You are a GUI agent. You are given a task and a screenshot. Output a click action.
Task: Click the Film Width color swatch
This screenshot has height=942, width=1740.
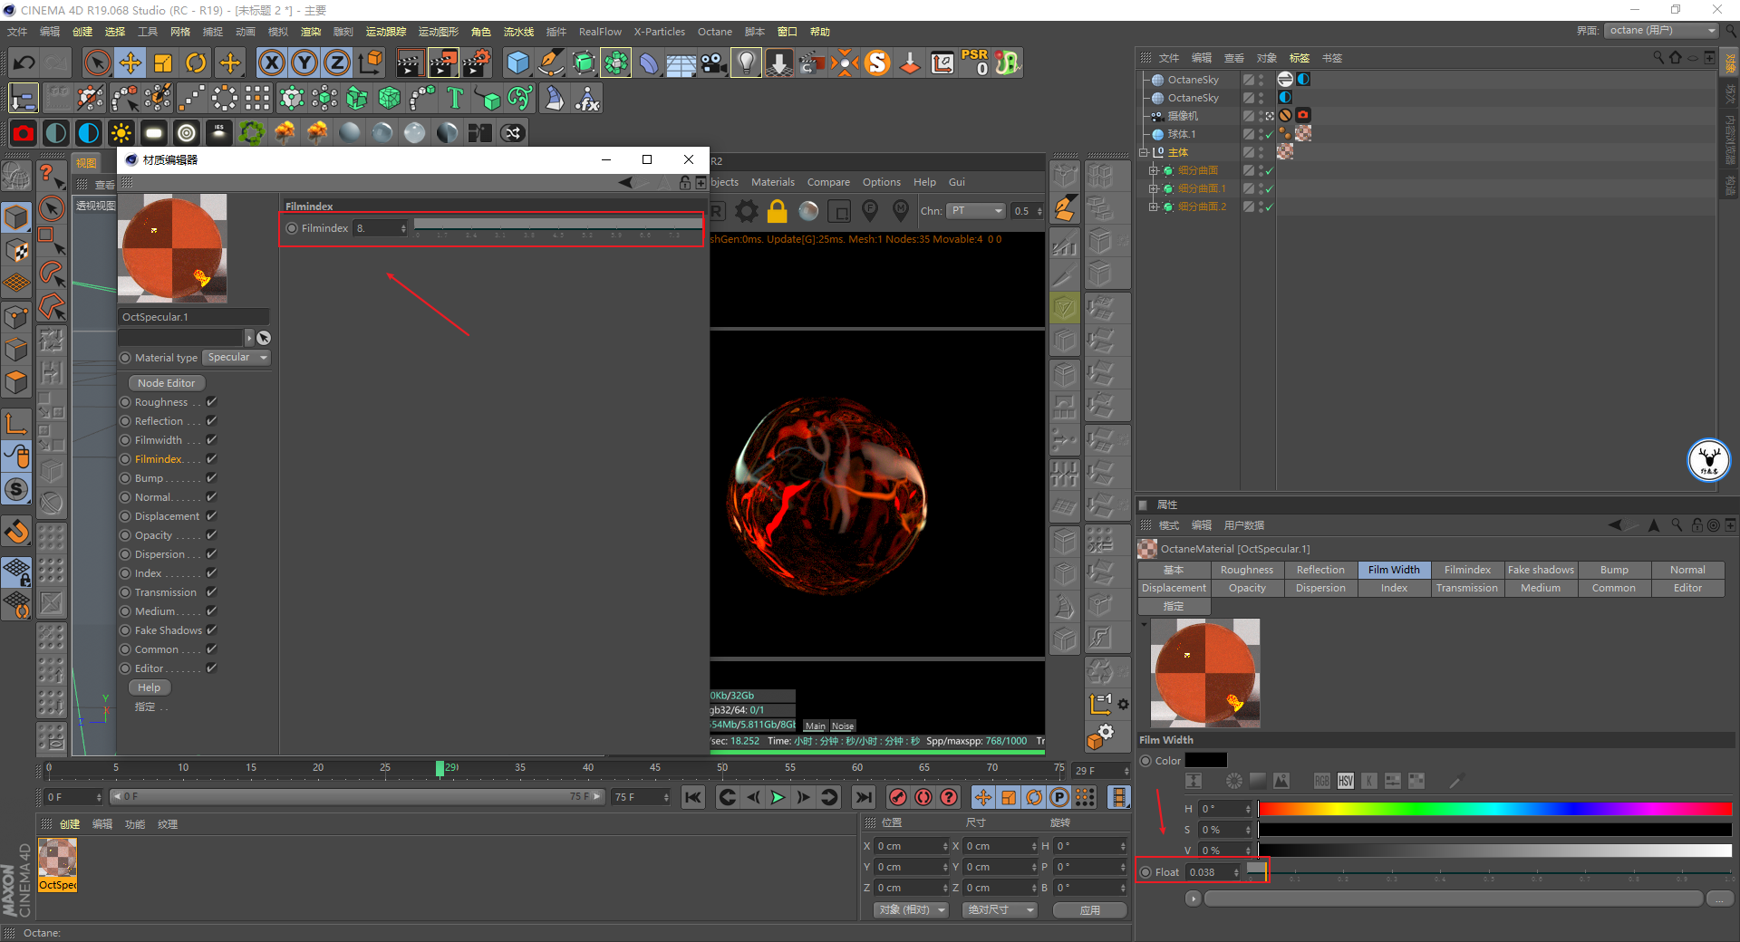pos(1206,761)
